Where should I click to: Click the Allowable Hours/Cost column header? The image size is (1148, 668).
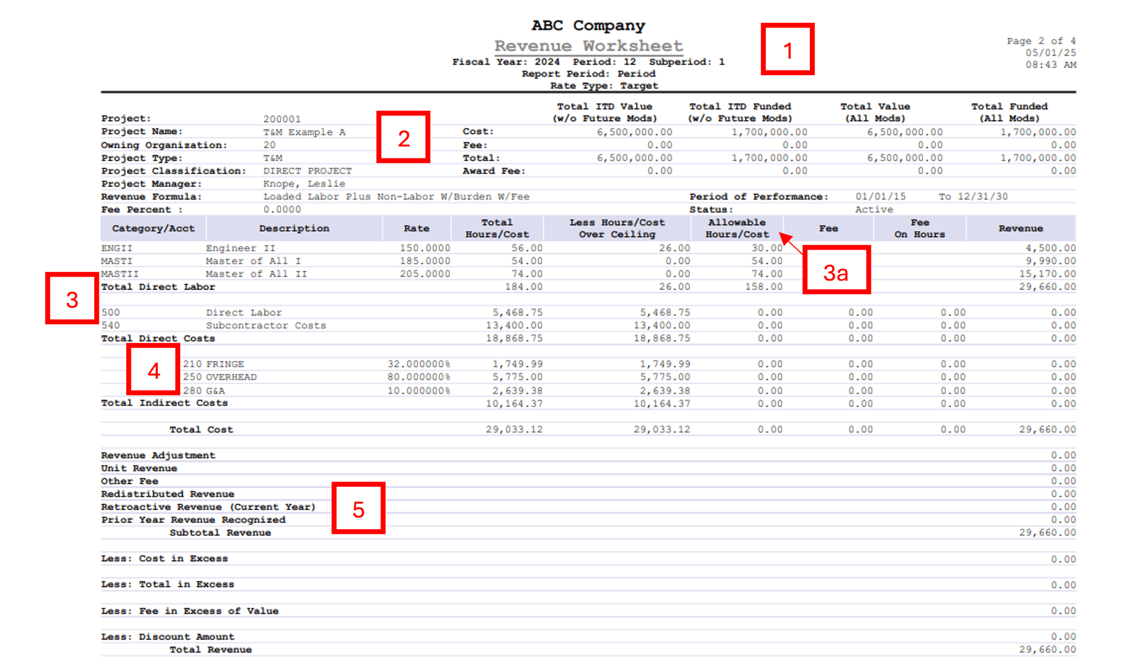click(x=737, y=228)
